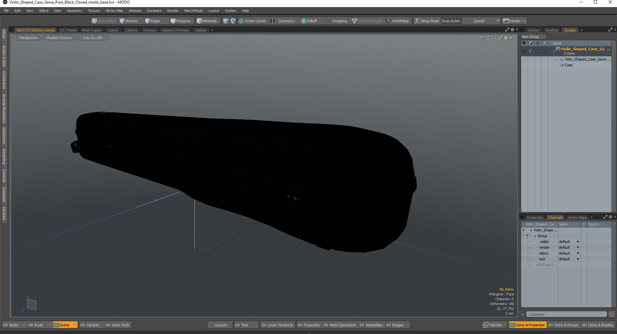The height and width of the screenshot is (334, 617).
Task: Select the Violin_Shaped_Case_Gewa locator item
Action: coord(587,59)
